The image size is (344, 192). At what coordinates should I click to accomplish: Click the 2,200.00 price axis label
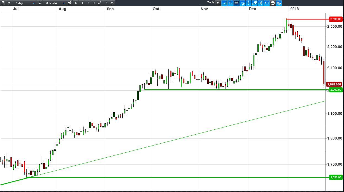[335, 47]
